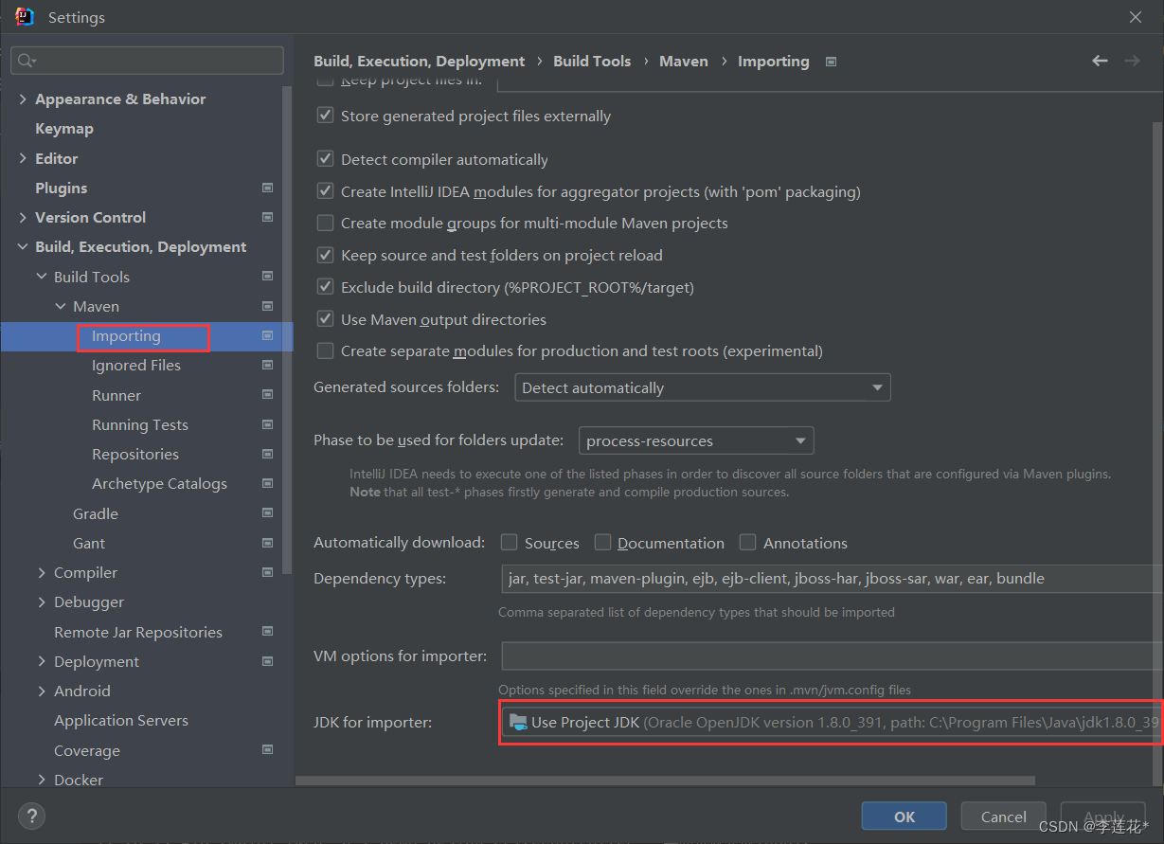Click the VM options for importer field
This screenshot has width=1164, height=844.
click(832, 655)
